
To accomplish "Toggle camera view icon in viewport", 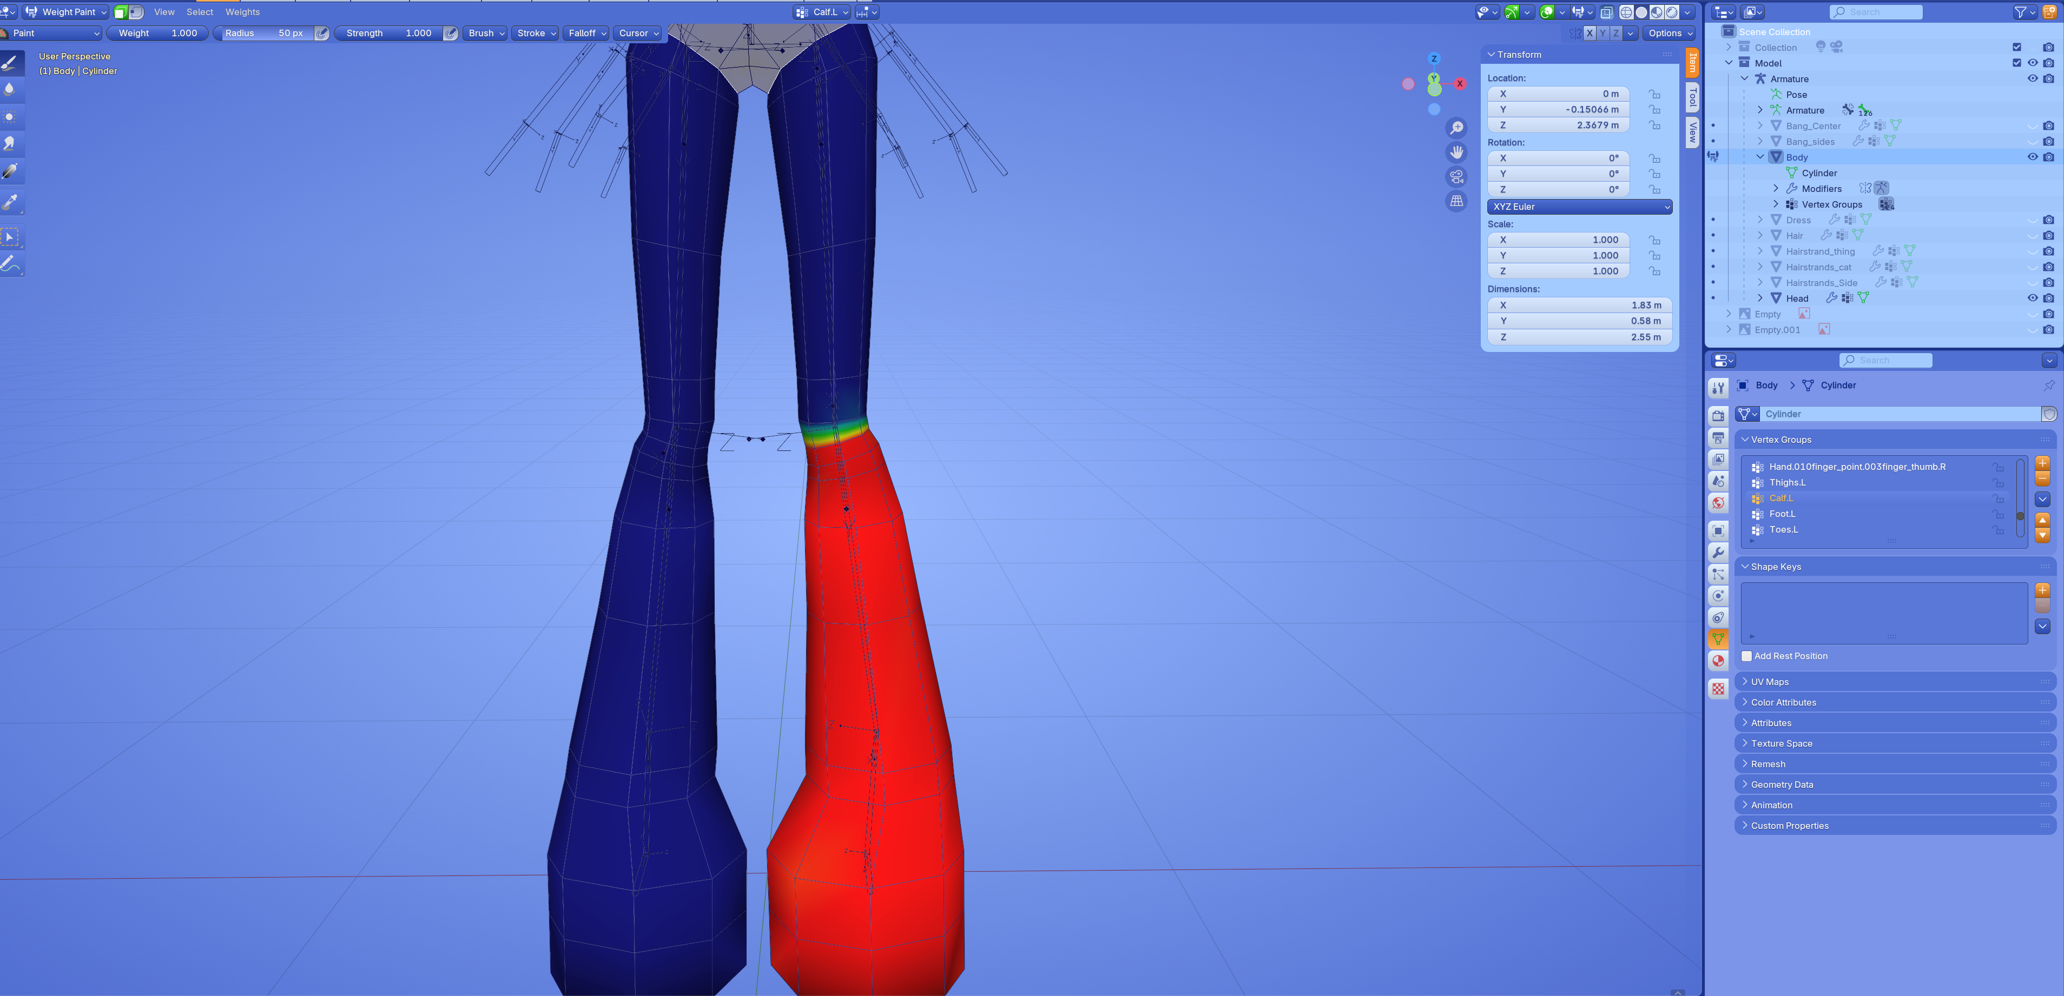I will (x=1456, y=176).
